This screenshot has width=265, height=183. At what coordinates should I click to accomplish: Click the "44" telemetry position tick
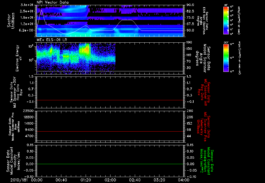[189, 136]
